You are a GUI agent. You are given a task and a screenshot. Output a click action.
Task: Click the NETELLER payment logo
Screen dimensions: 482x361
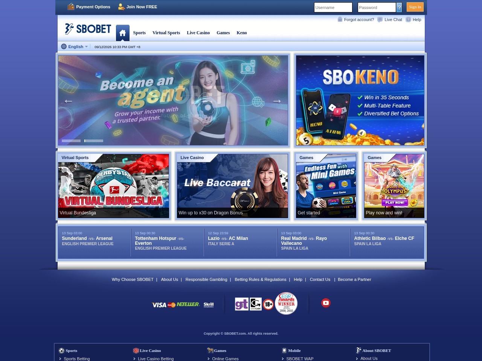click(188, 304)
